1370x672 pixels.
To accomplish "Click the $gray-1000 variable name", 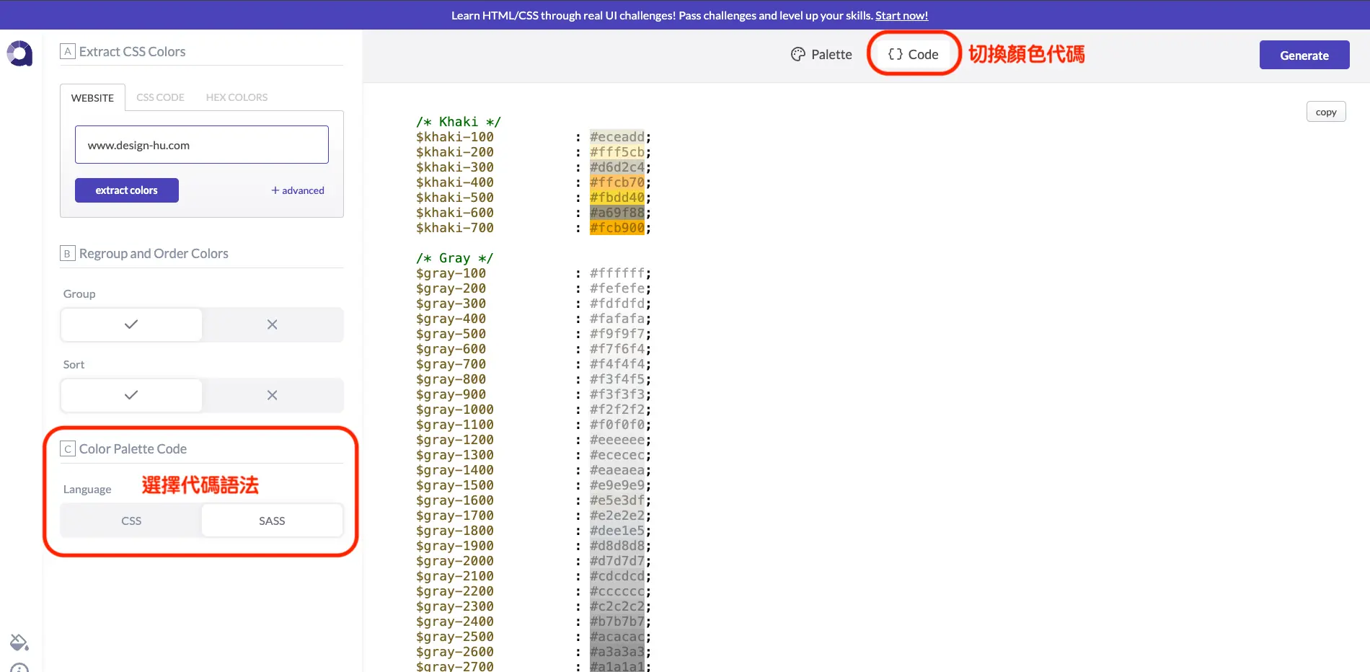I will click(455, 410).
